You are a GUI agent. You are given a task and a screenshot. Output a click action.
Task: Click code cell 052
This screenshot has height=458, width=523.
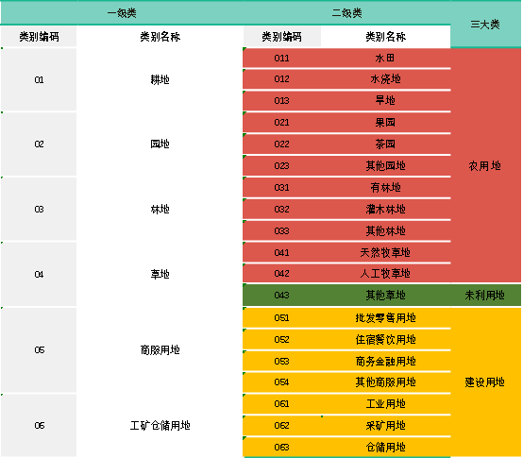(282, 340)
